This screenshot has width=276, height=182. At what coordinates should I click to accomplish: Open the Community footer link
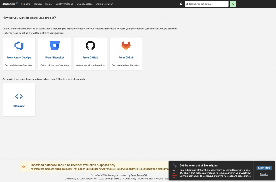coord(130,179)
